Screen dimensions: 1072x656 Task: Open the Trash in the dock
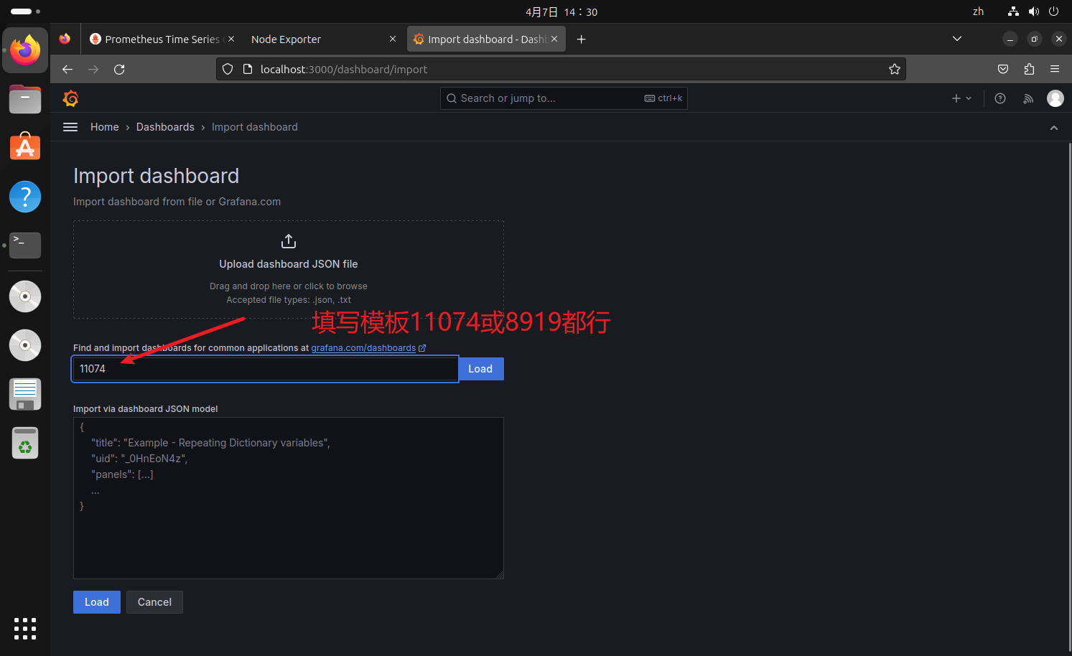click(25, 443)
